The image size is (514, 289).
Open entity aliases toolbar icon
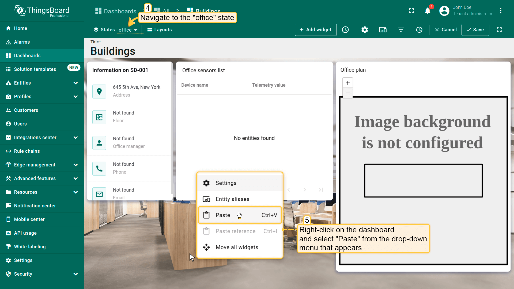coord(383,30)
